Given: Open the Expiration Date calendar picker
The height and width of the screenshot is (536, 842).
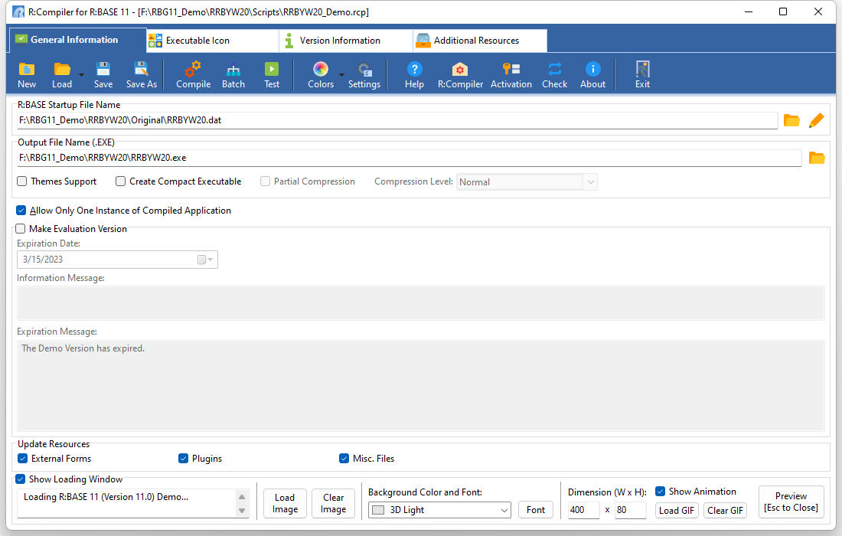Looking at the screenshot, I should click(205, 260).
